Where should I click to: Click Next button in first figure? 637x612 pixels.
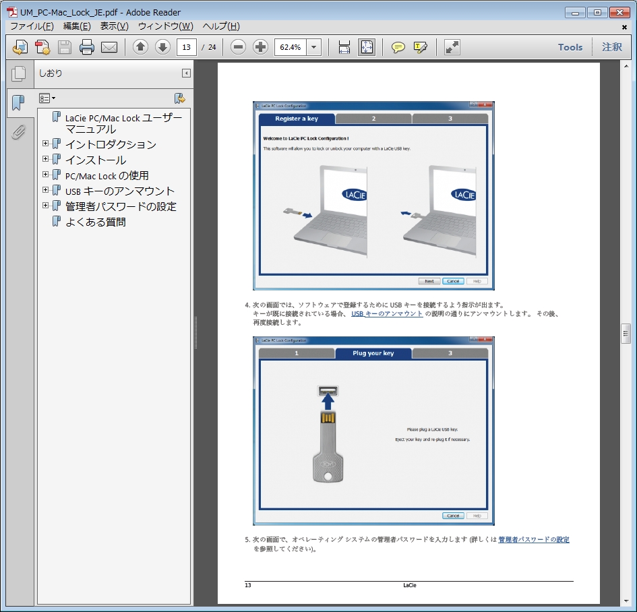click(429, 281)
